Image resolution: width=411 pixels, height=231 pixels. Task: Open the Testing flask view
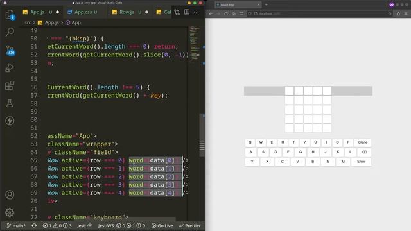click(x=10, y=103)
